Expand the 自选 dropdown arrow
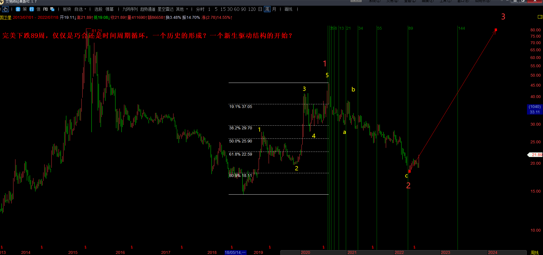The height and width of the screenshot is (255, 543). click(85, 9)
